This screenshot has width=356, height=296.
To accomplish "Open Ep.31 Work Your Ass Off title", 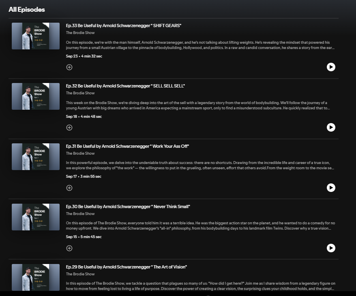I will point(127,146).
